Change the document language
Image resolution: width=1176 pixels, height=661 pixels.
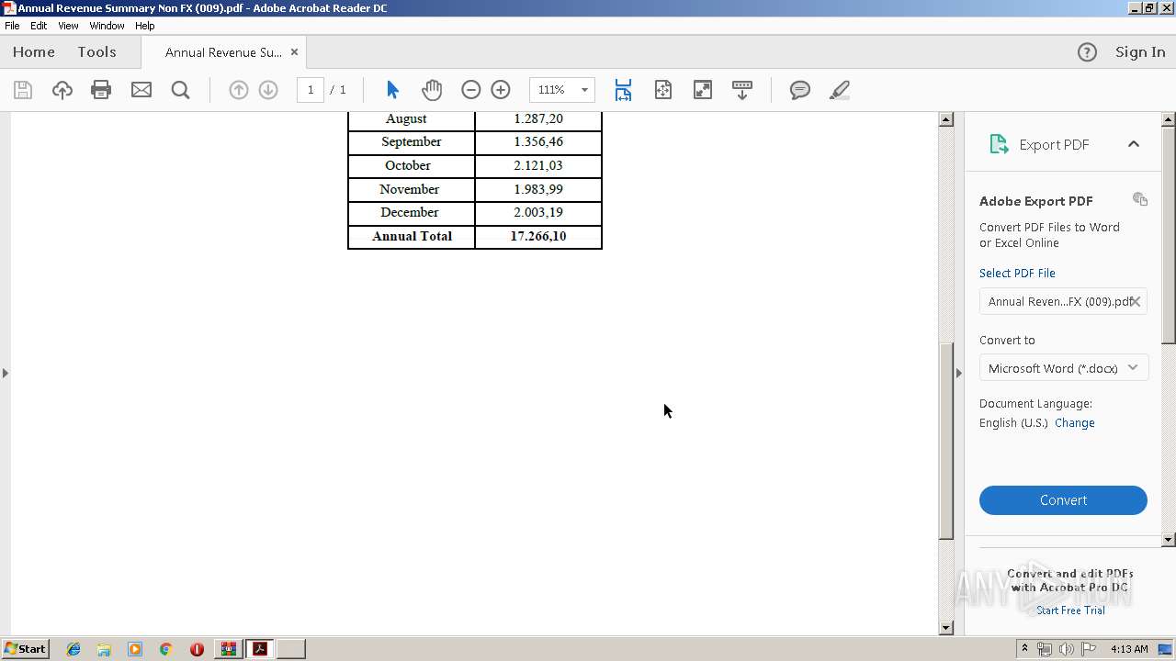[1075, 423]
